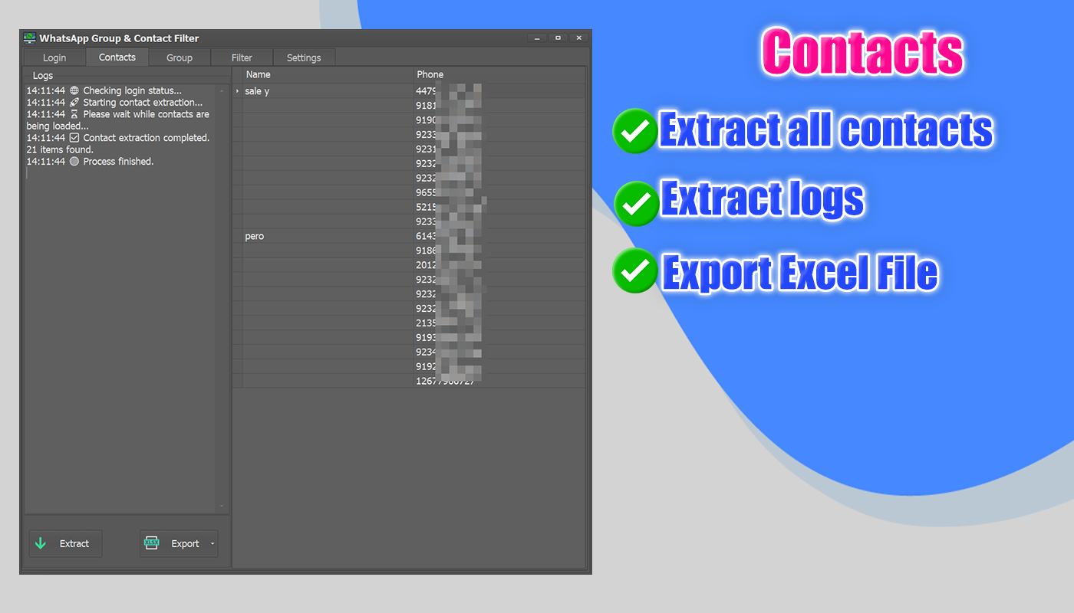Choose the phone number starting with 9190
The width and height of the screenshot is (1074, 613).
click(x=499, y=120)
